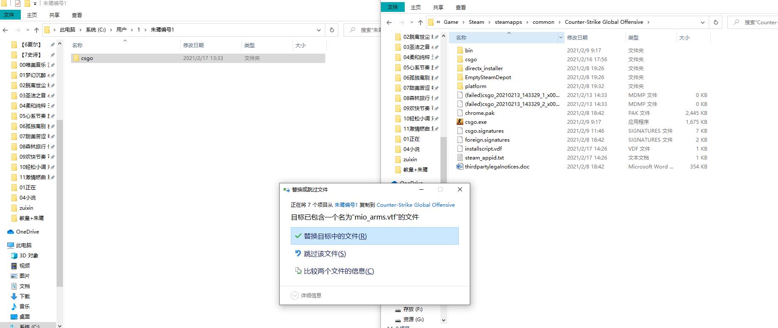Sort right Explorer by 类型 column

(x=650, y=38)
